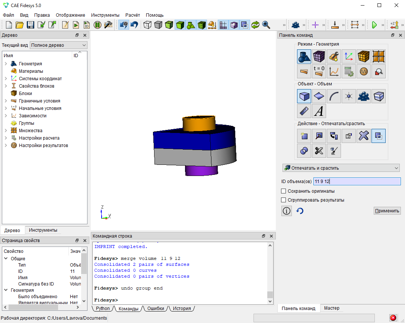The height and width of the screenshot is (323, 405).
Task: Click the magnifier zoom icon in toolbar
Action: pos(266,25)
